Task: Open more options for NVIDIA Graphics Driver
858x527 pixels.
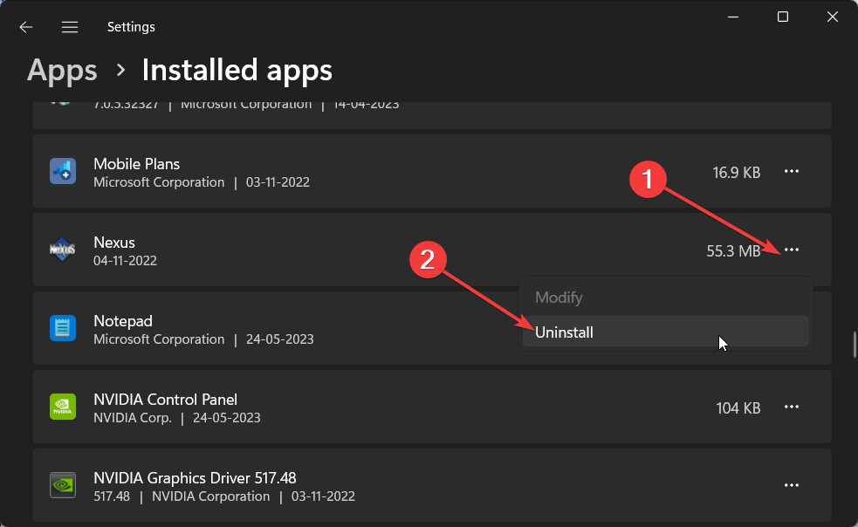Action: (x=792, y=485)
